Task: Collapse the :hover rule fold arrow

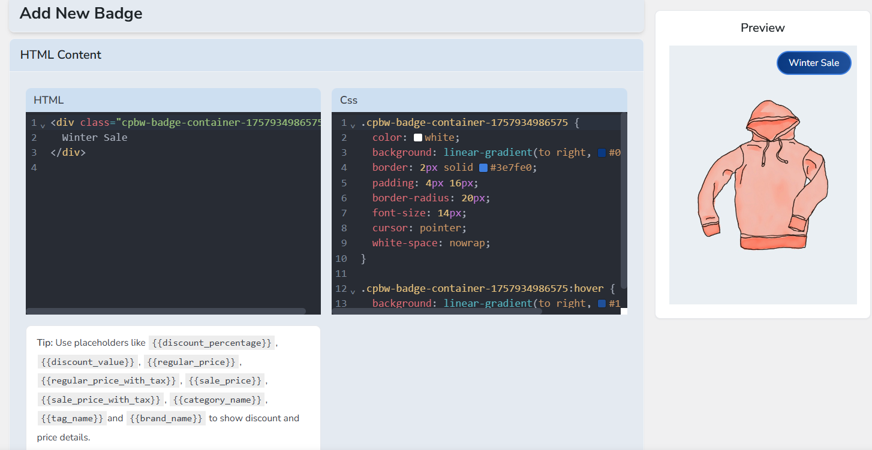Action: [x=353, y=291]
